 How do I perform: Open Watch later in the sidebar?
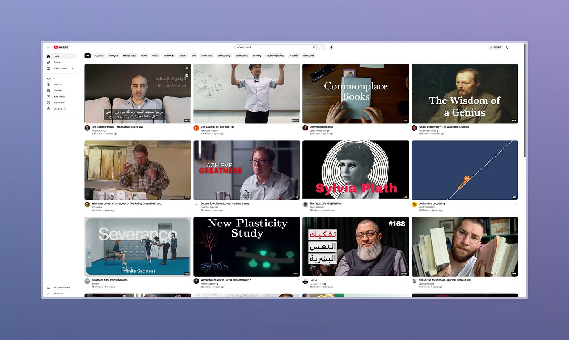[61, 103]
